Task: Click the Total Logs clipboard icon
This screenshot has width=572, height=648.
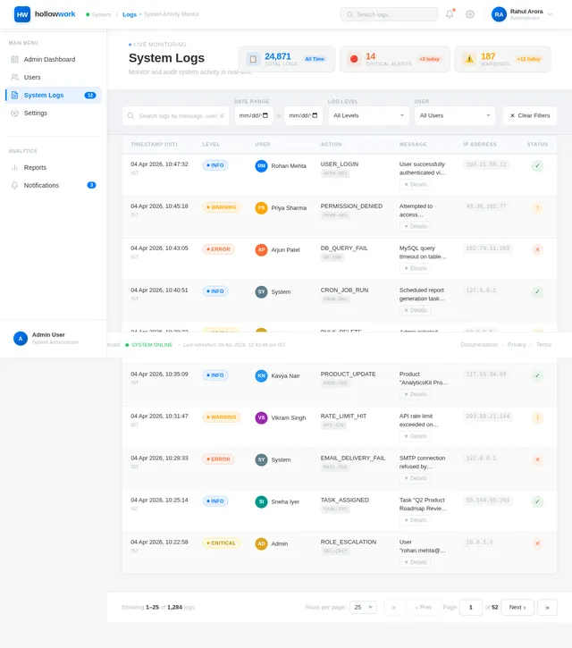Action: click(253, 59)
